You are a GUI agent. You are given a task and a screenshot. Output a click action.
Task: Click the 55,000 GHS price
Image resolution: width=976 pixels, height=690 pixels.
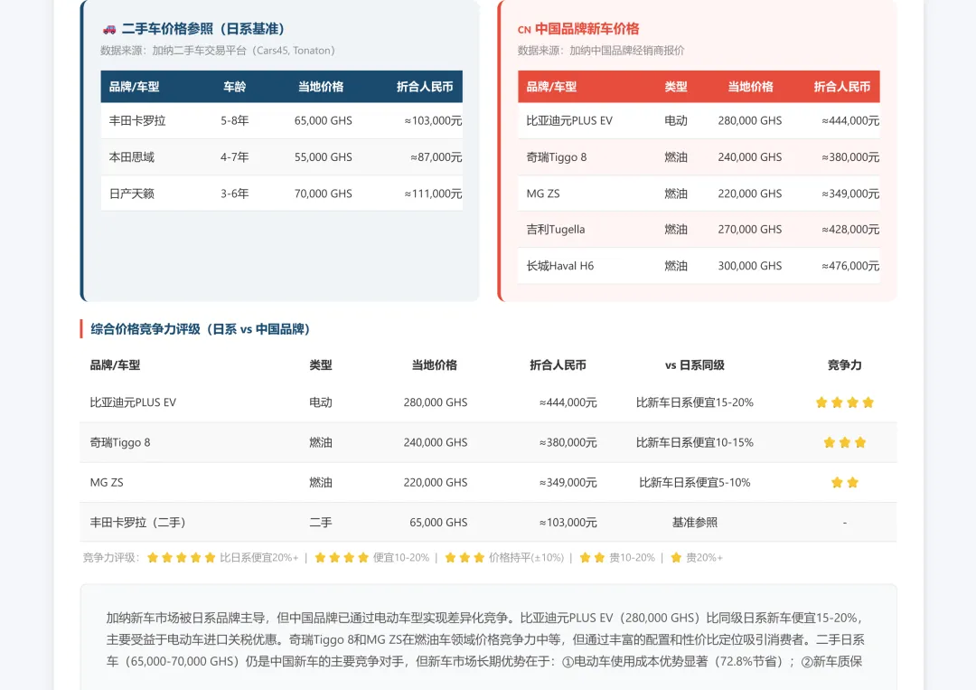[323, 157]
